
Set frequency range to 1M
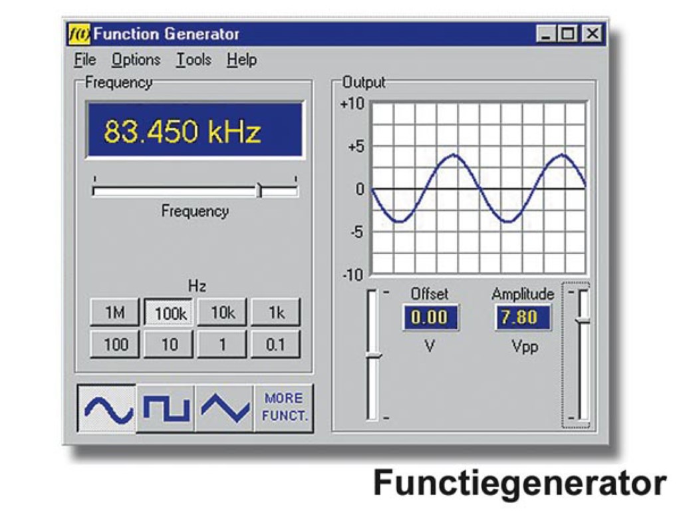click(x=115, y=313)
